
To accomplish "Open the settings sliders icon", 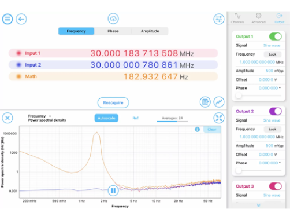I will coord(219,19).
